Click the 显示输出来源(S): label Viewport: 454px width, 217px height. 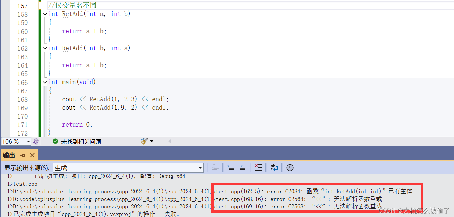[x=27, y=168]
